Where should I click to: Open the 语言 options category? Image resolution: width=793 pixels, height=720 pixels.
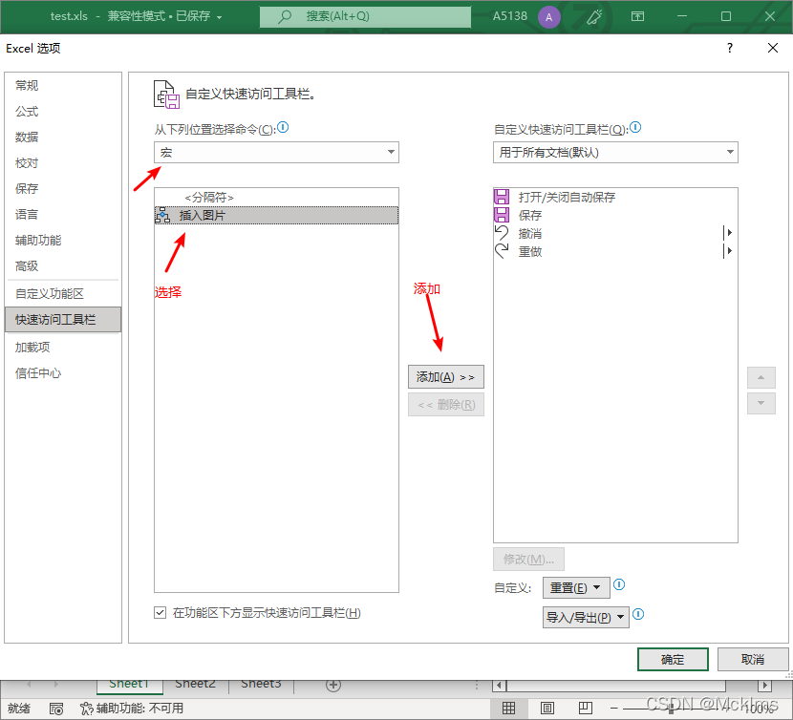point(27,215)
